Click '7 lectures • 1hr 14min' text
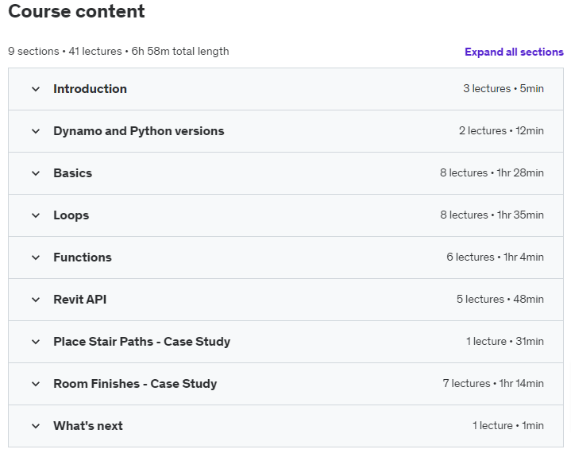571x453 pixels. (x=493, y=383)
